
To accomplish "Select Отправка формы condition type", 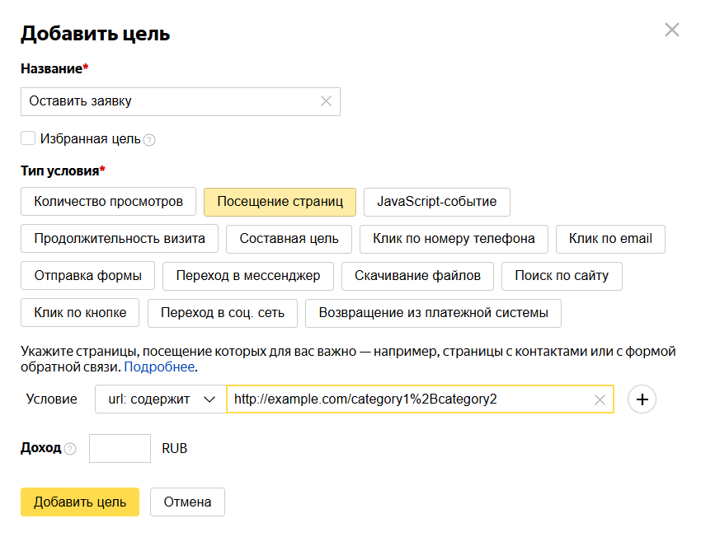I will coord(87,276).
